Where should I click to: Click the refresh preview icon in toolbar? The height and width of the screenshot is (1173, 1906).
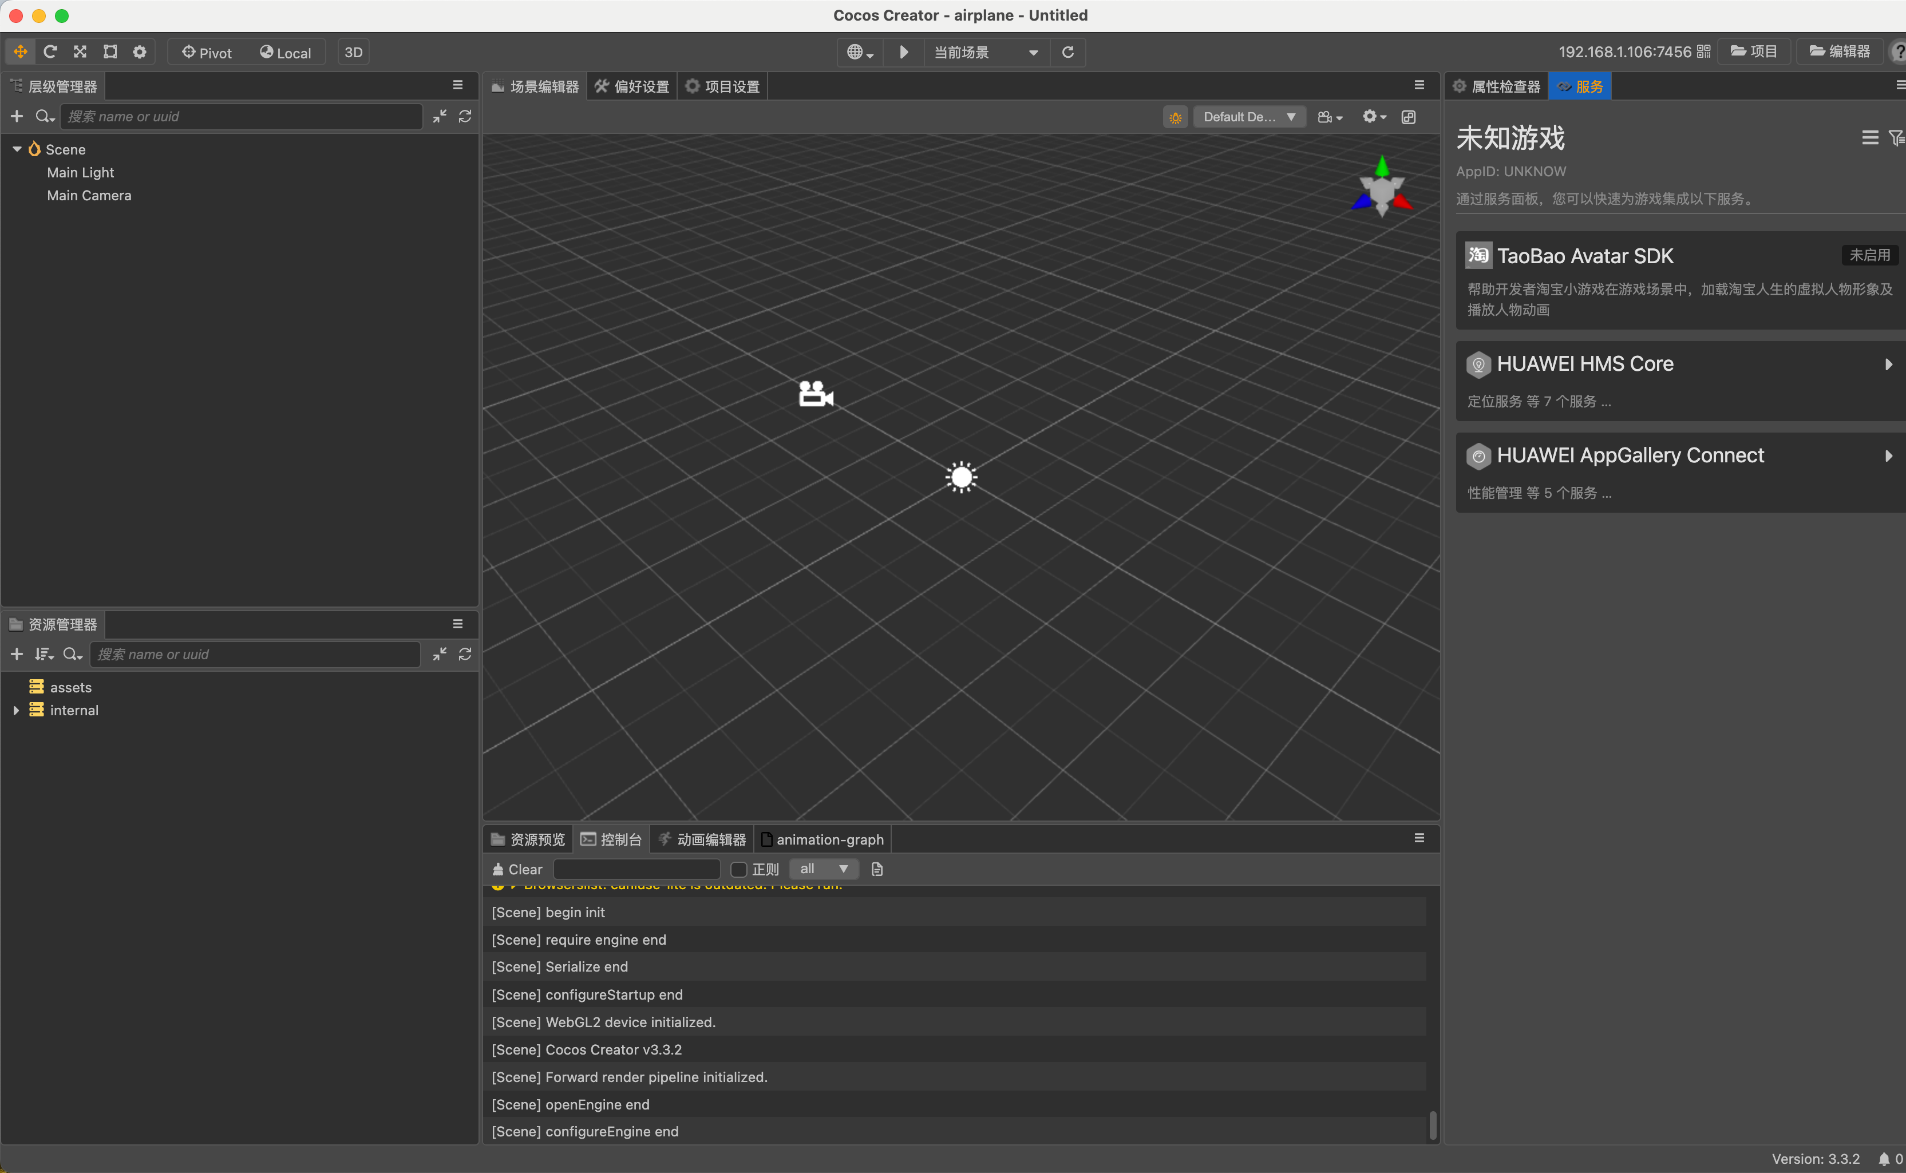(1068, 52)
